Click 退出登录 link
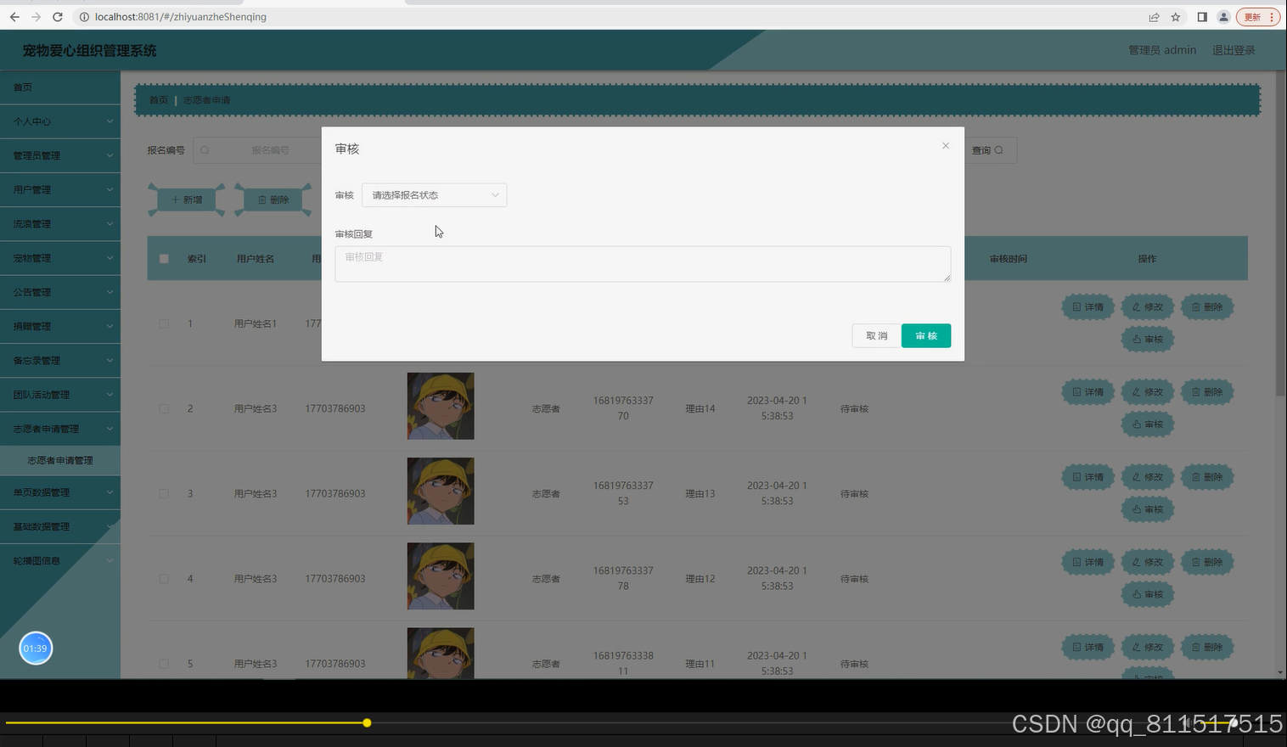Screen dimensions: 1287x747 point(1234,50)
